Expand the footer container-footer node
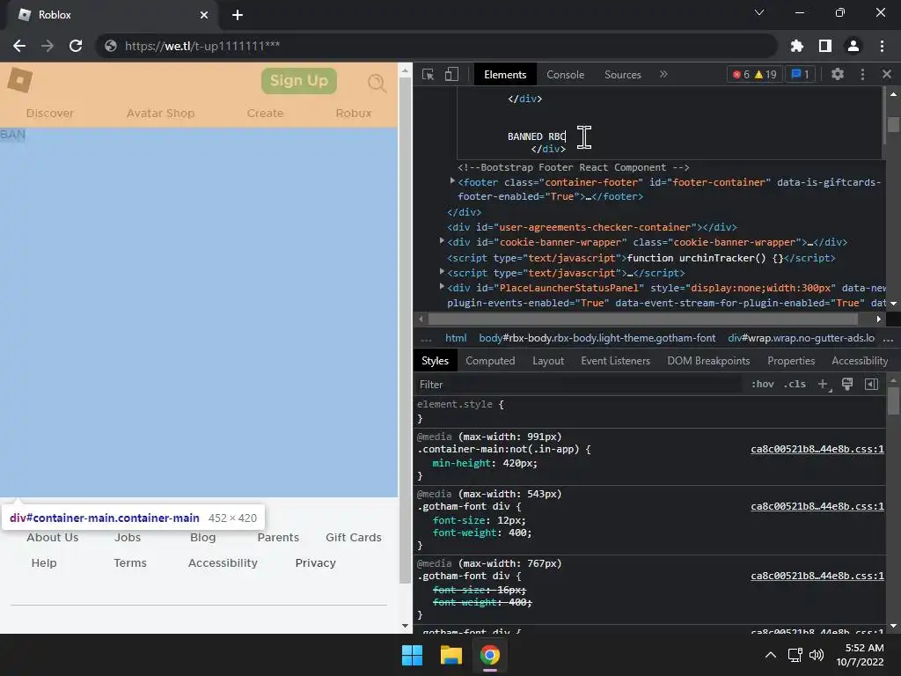Viewport: 901px width, 676px height. pyautogui.click(x=452, y=181)
